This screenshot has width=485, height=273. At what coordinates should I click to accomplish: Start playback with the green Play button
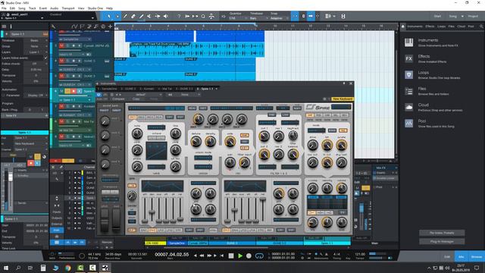[x=240, y=256]
